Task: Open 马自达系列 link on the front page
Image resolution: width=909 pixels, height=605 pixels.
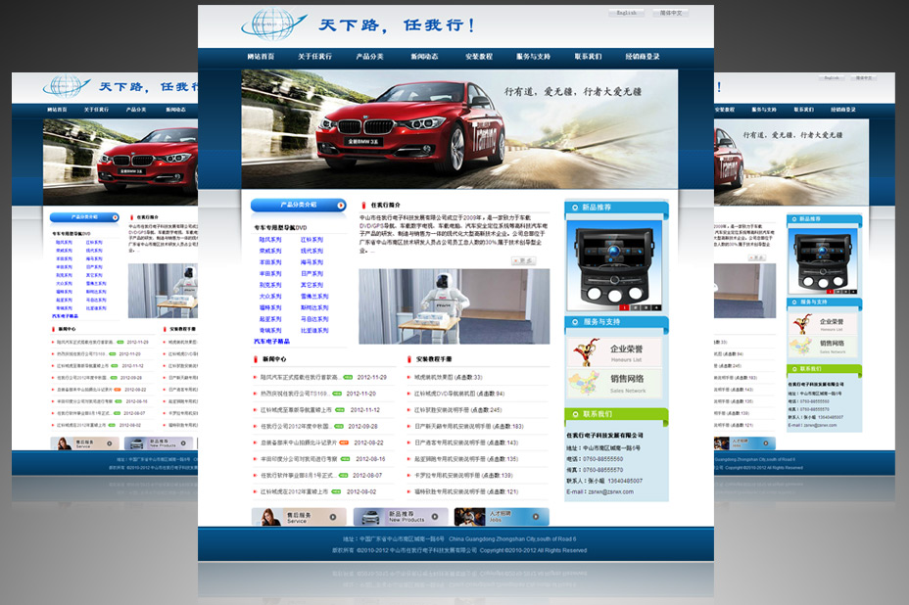Action: [x=314, y=319]
